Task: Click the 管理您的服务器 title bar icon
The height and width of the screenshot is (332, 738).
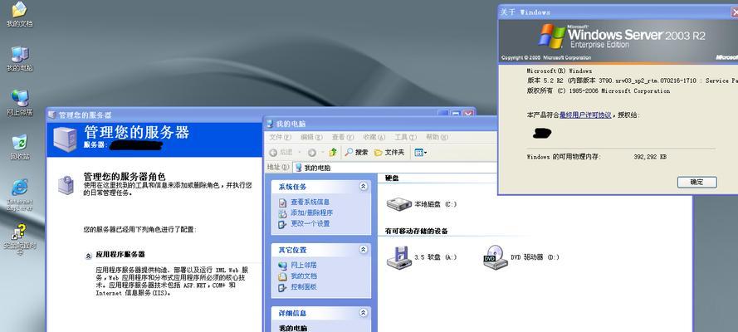Action: click(x=52, y=115)
